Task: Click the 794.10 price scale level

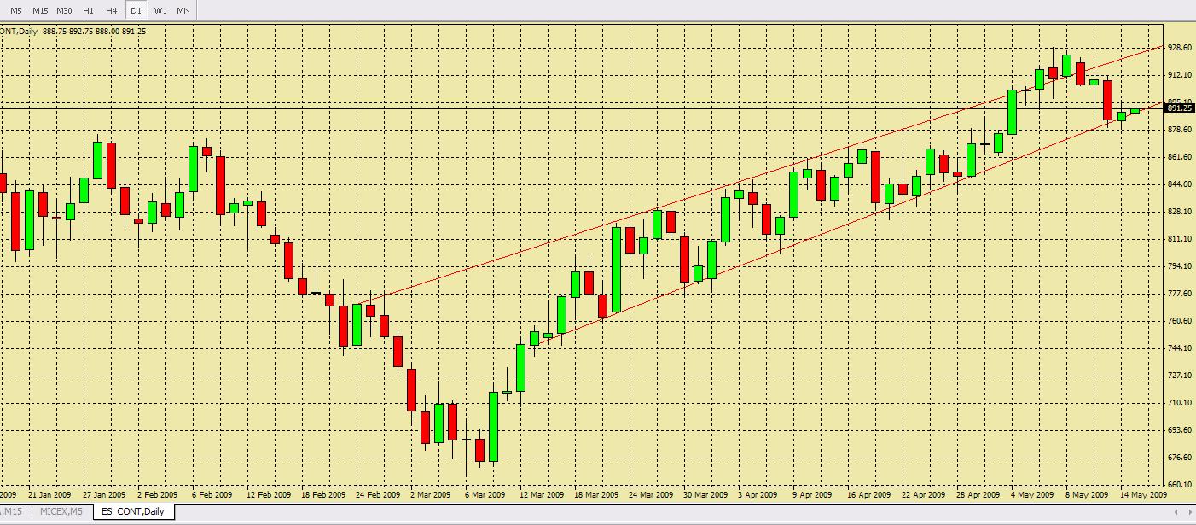Action: tap(1181, 266)
